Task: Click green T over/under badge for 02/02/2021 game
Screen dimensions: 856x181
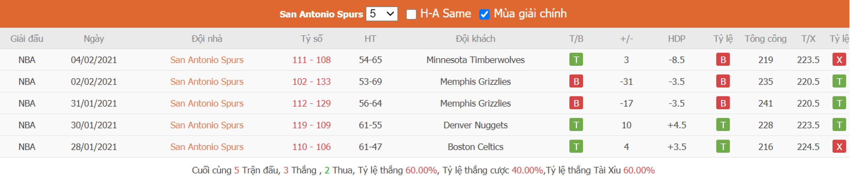Action: (x=838, y=82)
